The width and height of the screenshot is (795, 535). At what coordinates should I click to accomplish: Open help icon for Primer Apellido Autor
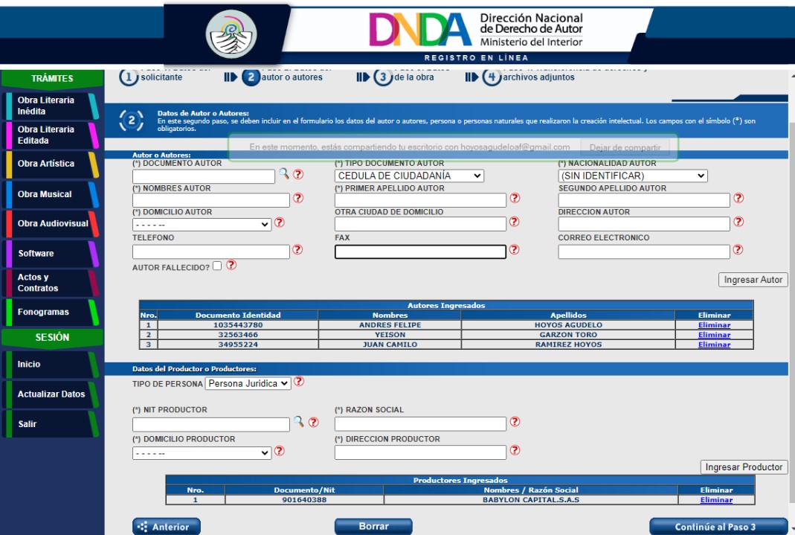click(515, 198)
